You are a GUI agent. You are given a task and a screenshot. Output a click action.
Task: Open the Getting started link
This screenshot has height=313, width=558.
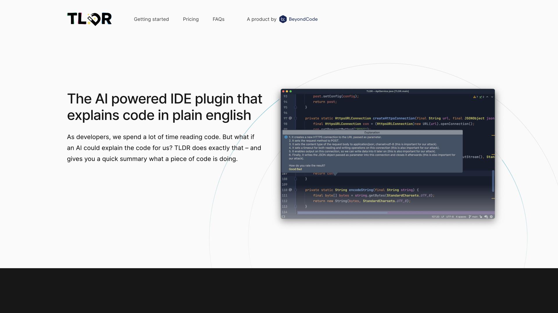tap(151, 19)
